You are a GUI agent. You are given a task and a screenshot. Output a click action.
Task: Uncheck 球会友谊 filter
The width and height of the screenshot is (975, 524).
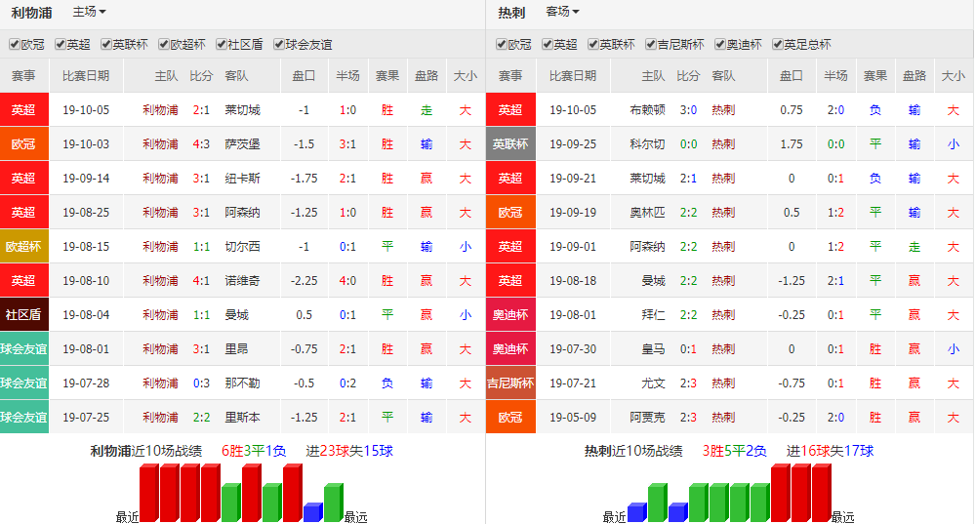coord(279,44)
